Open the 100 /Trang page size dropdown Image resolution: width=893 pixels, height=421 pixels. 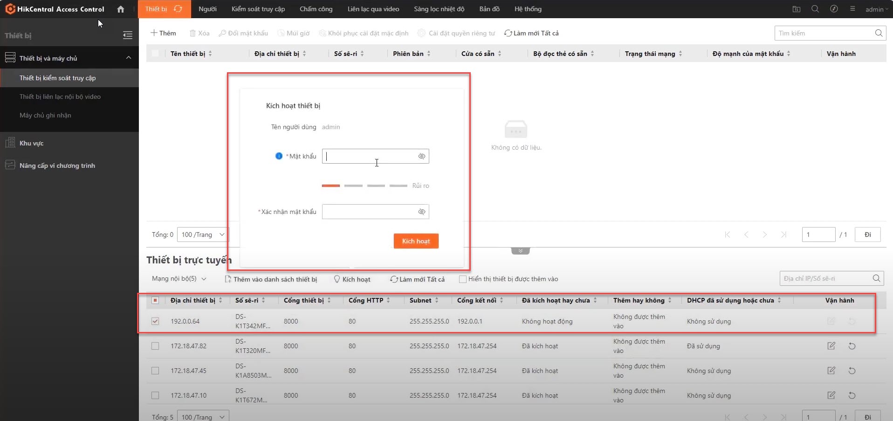203,235
